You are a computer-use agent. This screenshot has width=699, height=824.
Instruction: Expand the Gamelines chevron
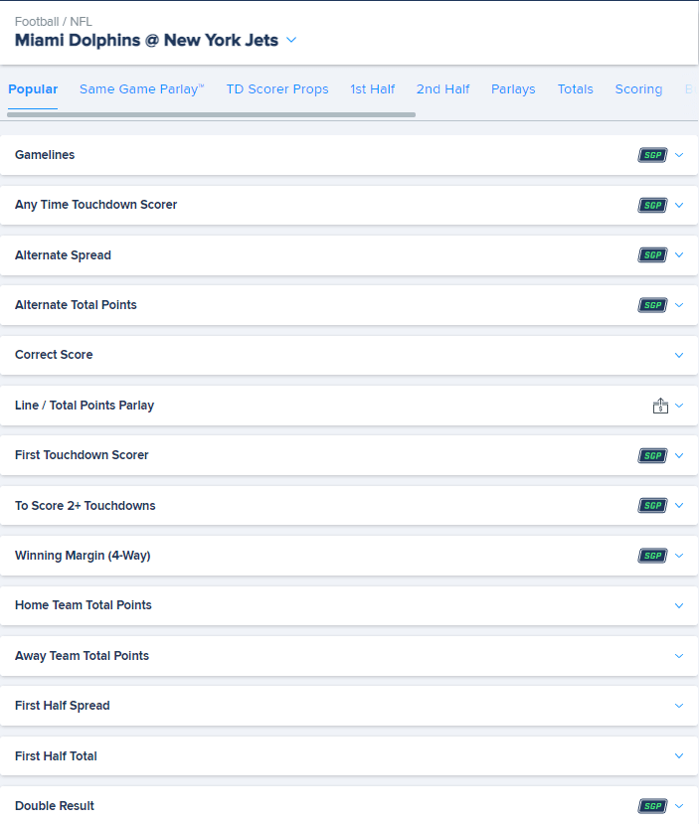click(x=679, y=155)
